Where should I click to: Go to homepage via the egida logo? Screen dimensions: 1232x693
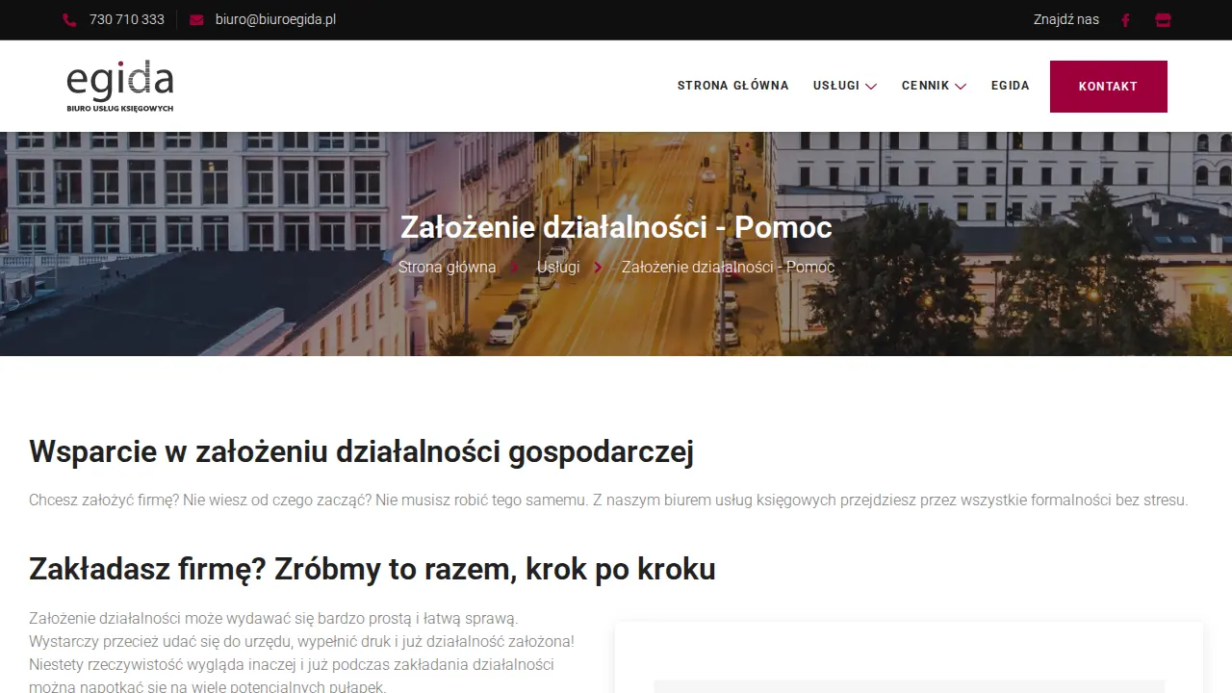(x=120, y=86)
